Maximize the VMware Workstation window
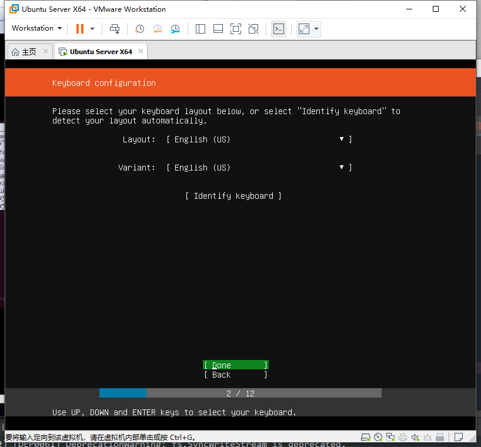Image resolution: width=481 pixels, height=447 pixels. 436,9
